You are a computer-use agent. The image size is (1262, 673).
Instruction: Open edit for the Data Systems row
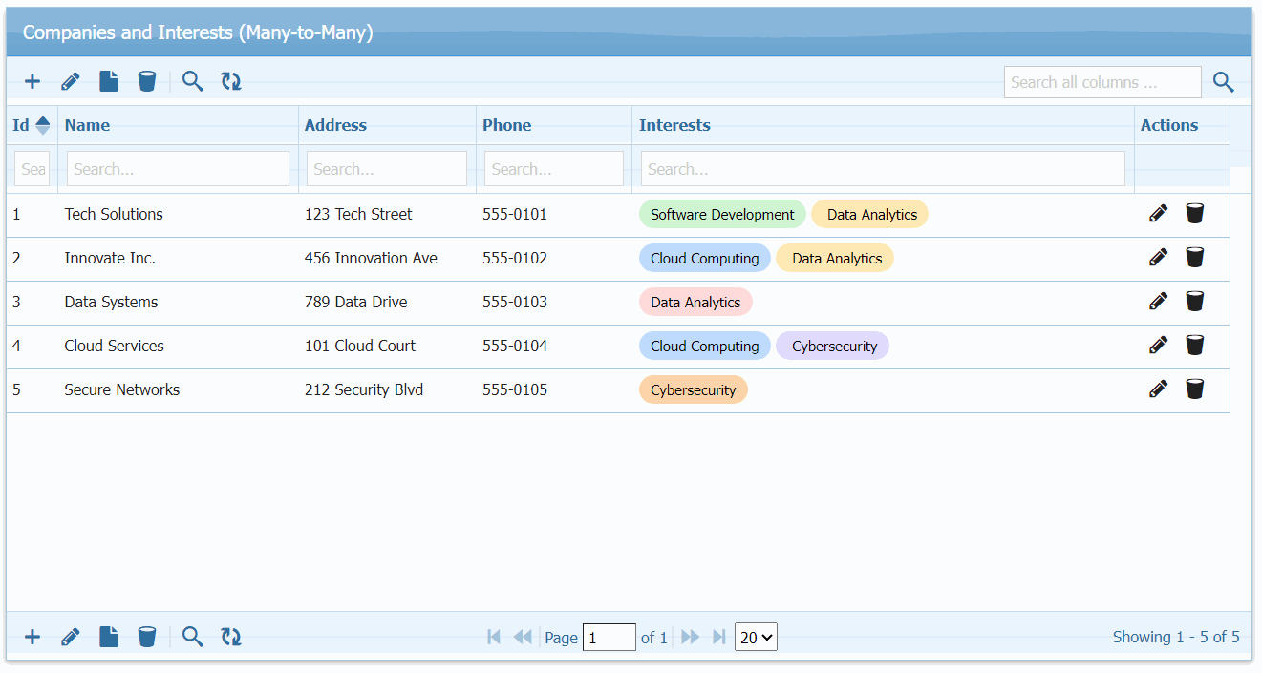click(x=1158, y=301)
